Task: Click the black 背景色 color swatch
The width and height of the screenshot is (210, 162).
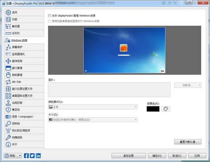Action: point(153,109)
